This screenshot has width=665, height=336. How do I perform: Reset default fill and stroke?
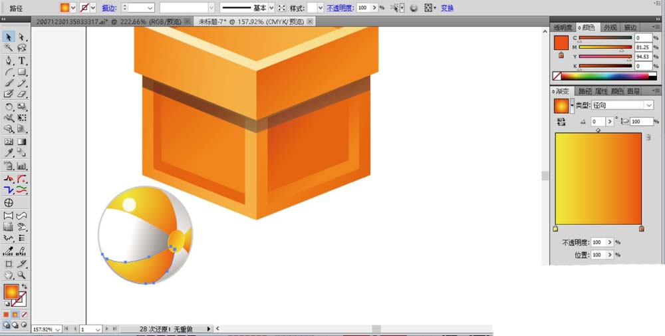pyautogui.click(x=7, y=304)
